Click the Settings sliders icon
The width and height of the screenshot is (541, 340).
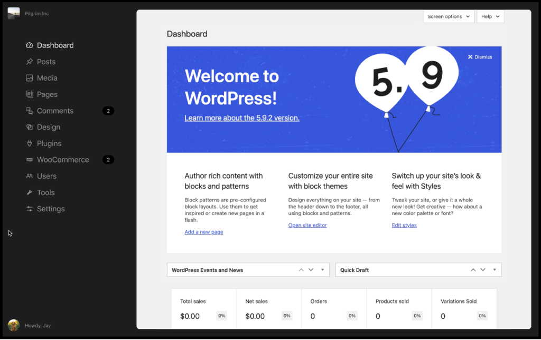click(x=30, y=209)
